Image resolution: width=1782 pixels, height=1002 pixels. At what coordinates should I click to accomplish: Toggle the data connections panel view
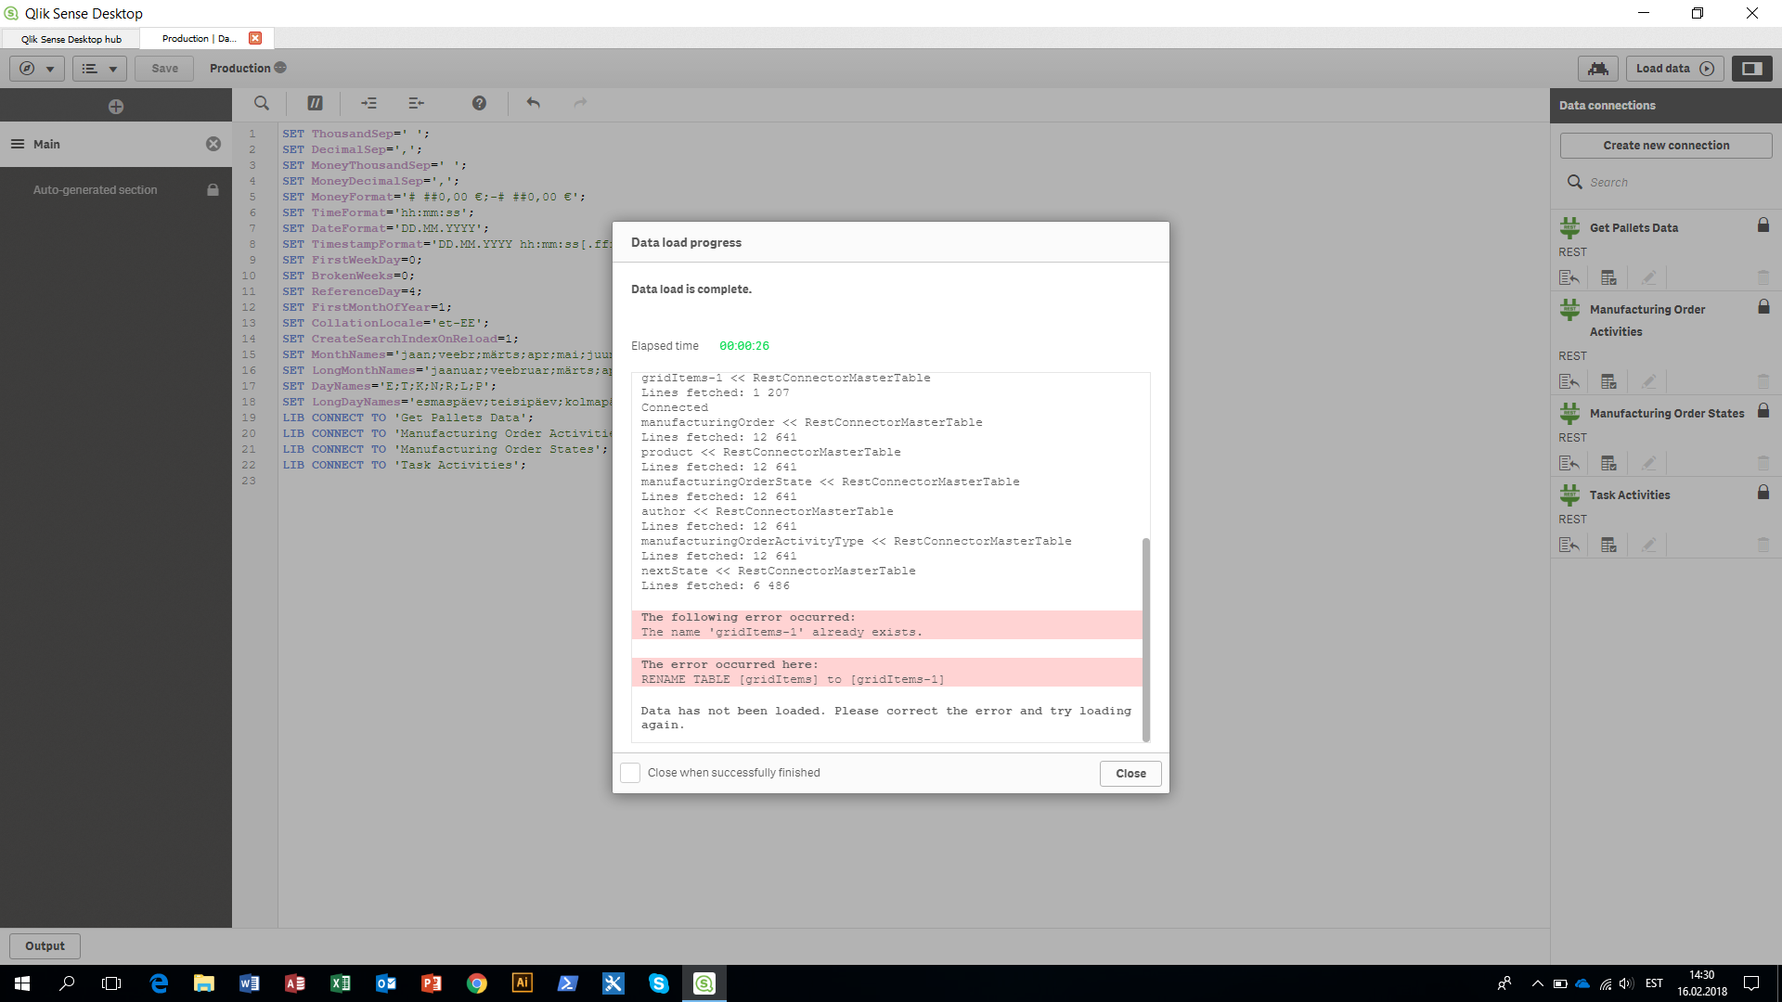[1752, 69]
